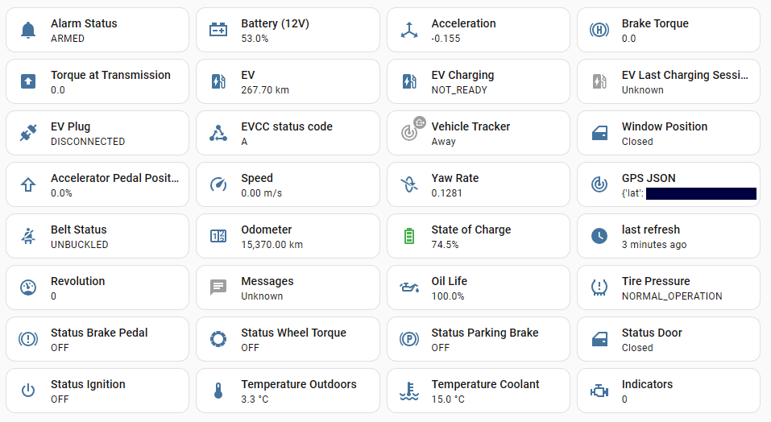The height and width of the screenshot is (422, 771).
Task: Click the Status Ignition power icon
Action: [28, 391]
